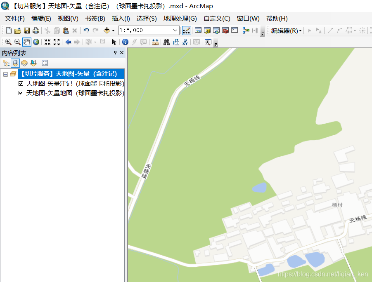Open the Editor toolbar icon
The image size is (372, 282).
(187, 31)
